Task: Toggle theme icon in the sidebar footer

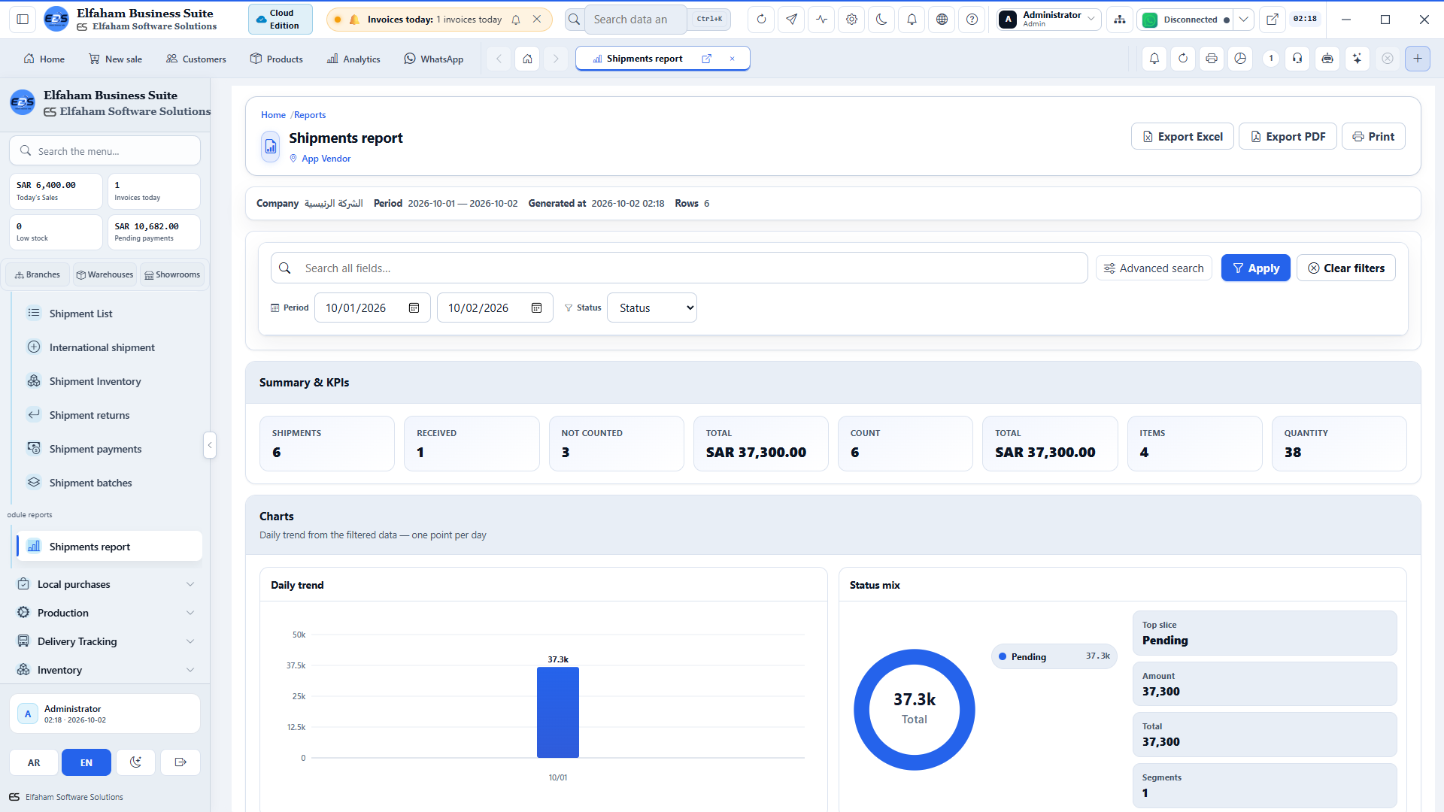Action: [135, 762]
